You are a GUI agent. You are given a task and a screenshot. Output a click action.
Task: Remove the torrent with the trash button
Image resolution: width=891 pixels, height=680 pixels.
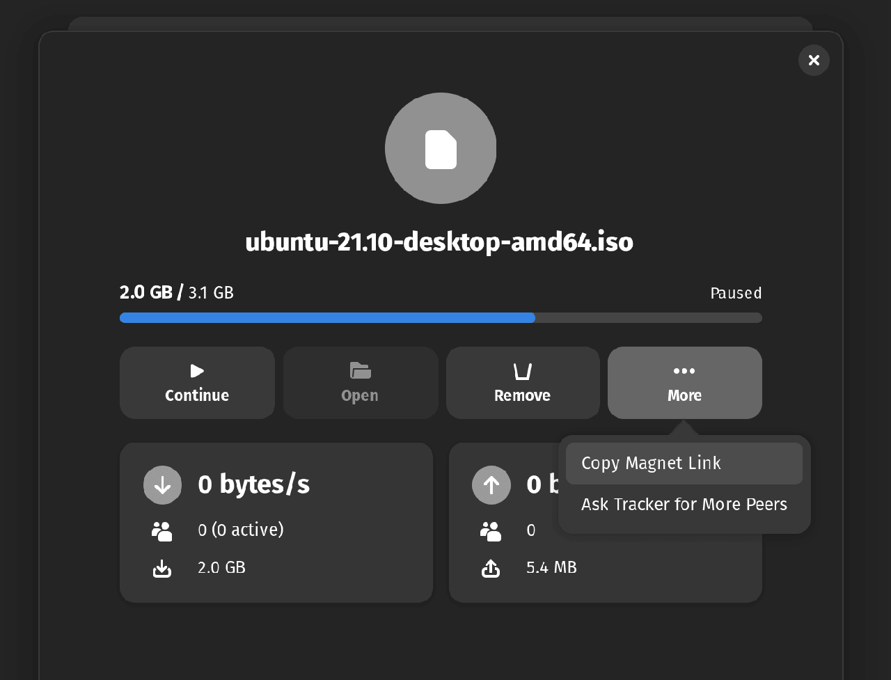coord(522,383)
